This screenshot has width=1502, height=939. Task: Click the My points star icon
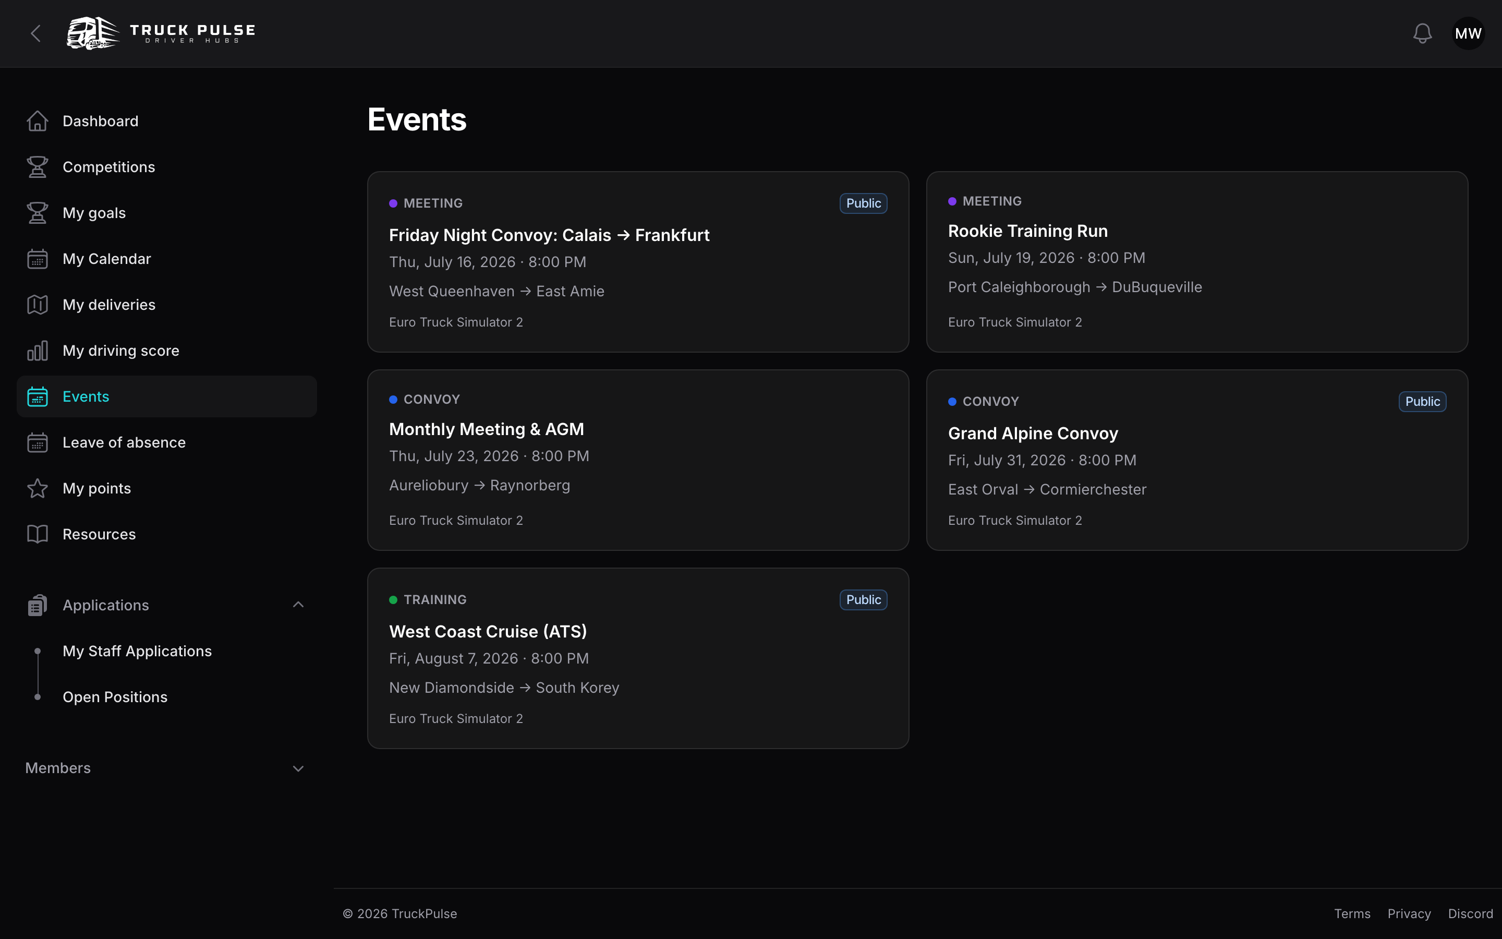37,489
